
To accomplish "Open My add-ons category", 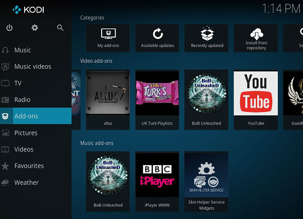I will point(108,38).
